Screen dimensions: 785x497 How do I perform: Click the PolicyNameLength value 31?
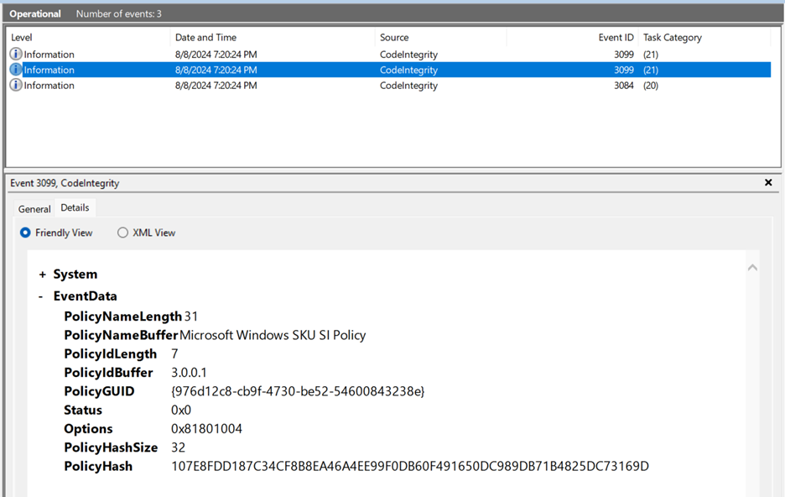click(x=190, y=317)
